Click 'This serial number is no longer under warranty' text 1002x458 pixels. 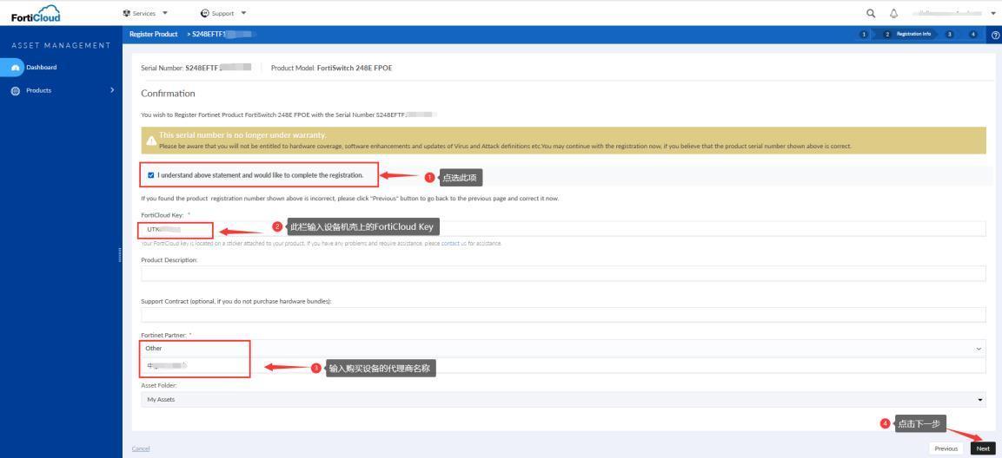click(242, 135)
